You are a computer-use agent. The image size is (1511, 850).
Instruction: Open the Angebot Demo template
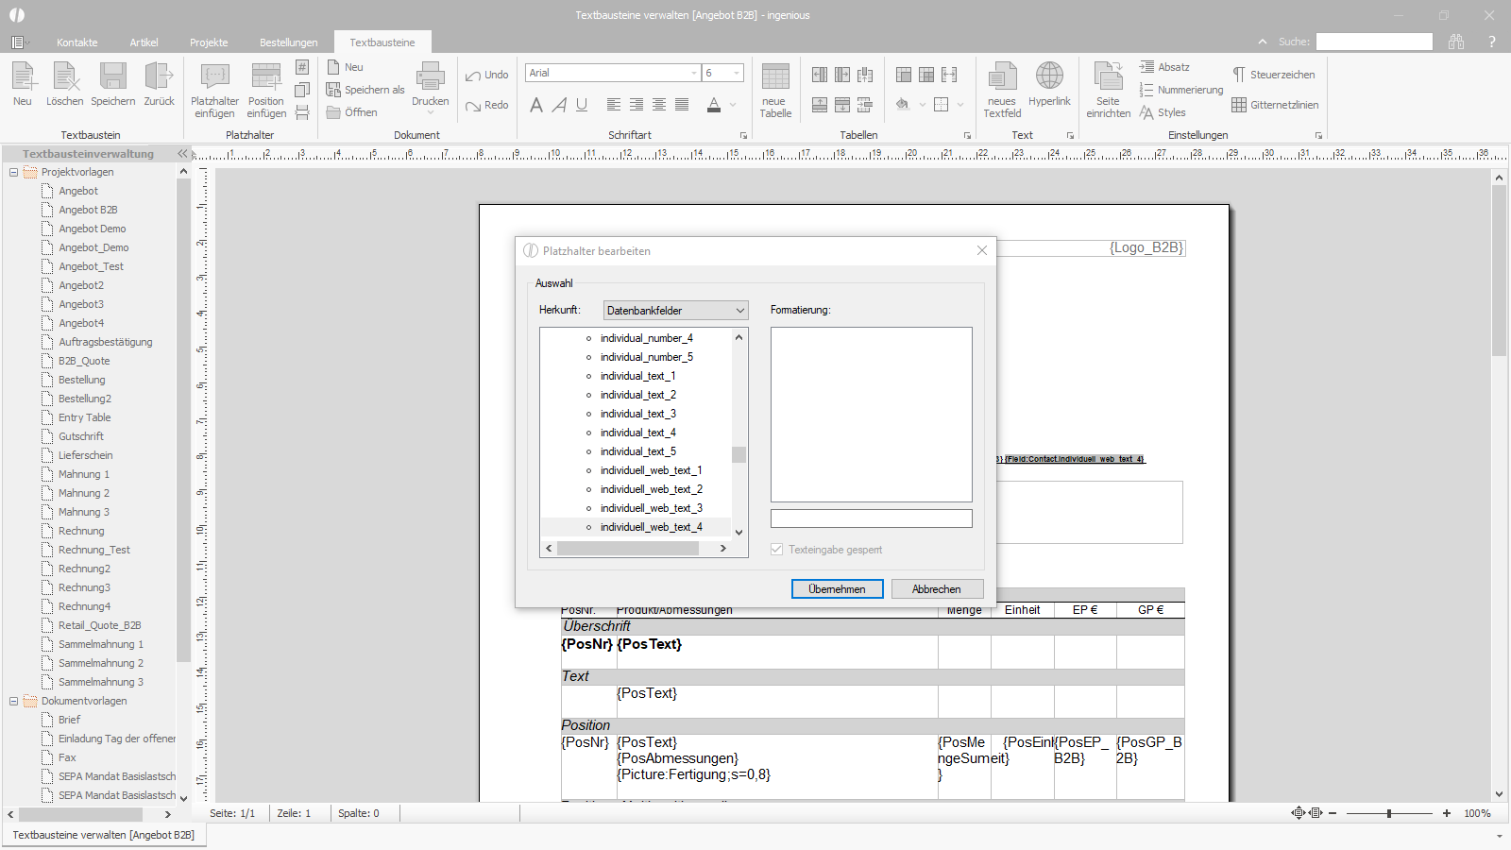coord(92,229)
